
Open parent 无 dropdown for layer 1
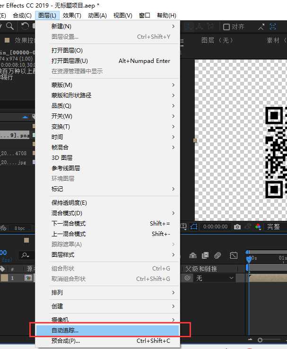tap(215, 278)
